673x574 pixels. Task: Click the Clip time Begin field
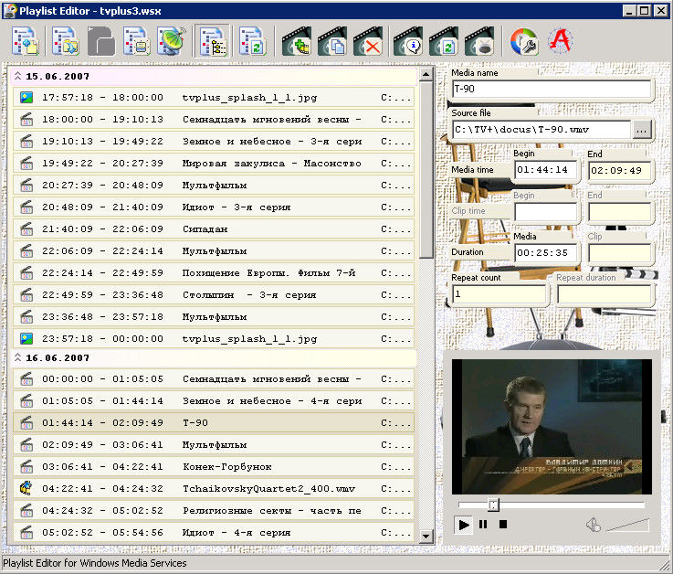(545, 212)
